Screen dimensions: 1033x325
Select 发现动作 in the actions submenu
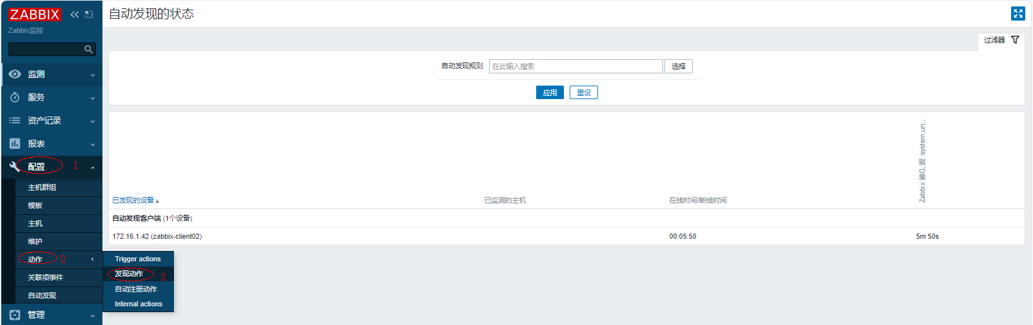129,274
